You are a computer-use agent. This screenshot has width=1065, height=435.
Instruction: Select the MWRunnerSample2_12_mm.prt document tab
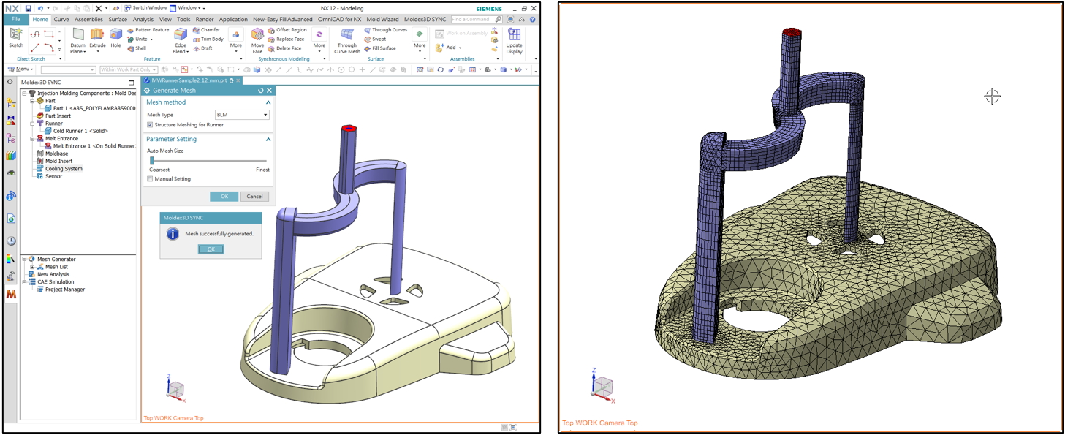click(x=190, y=80)
